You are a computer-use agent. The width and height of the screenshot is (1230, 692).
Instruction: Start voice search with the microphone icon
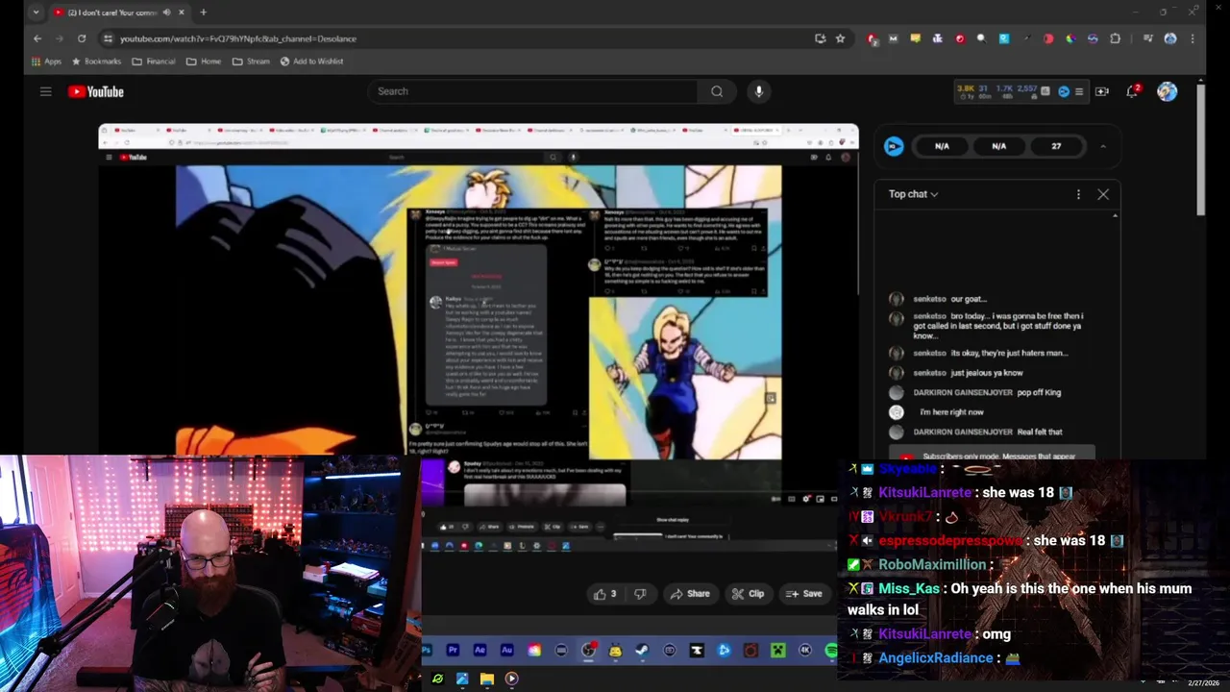click(759, 91)
